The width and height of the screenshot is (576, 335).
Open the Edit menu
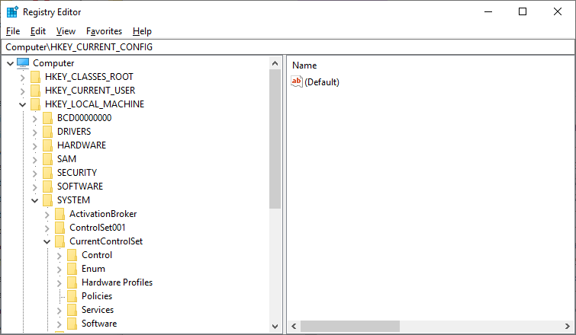pos(38,31)
